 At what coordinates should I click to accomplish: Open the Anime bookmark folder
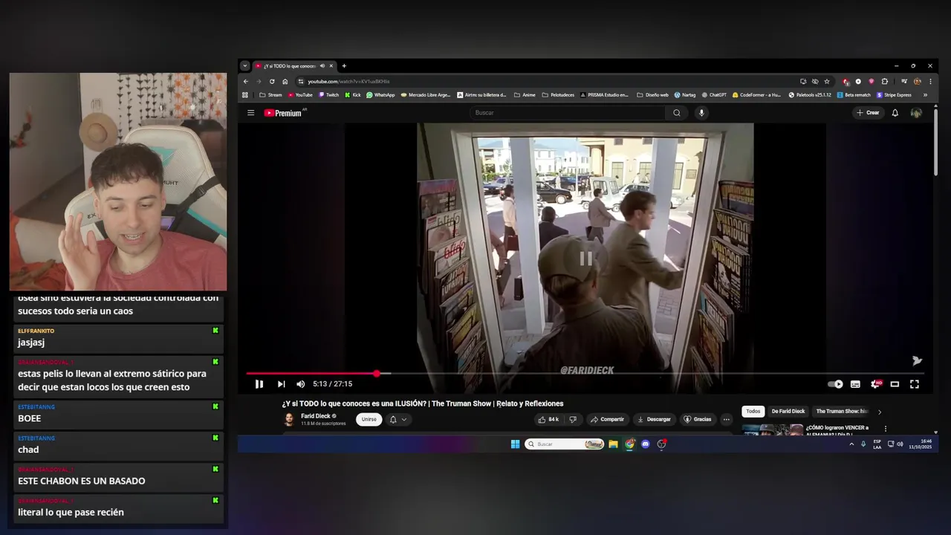525,95
